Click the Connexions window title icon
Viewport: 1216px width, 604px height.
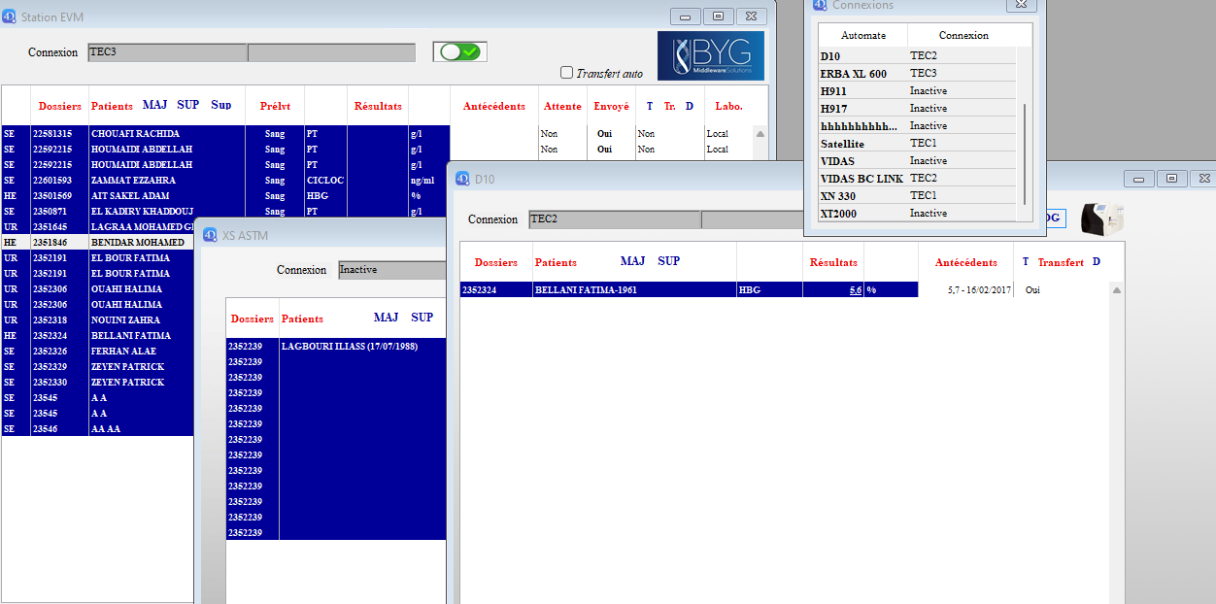coord(821,5)
